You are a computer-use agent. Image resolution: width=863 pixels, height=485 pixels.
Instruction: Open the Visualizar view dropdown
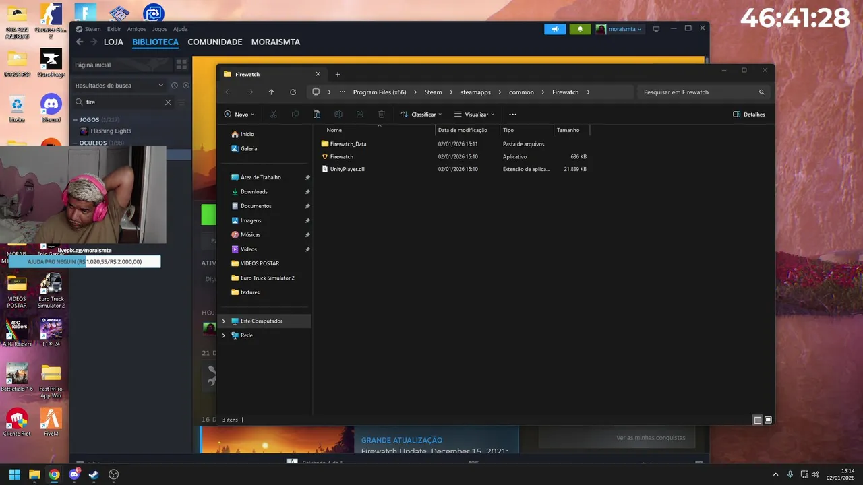point(475,115)
